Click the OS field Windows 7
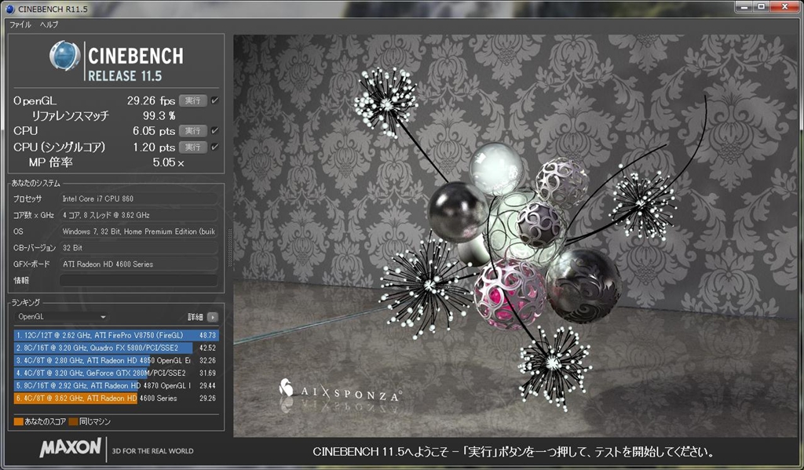 pos(138,231)
